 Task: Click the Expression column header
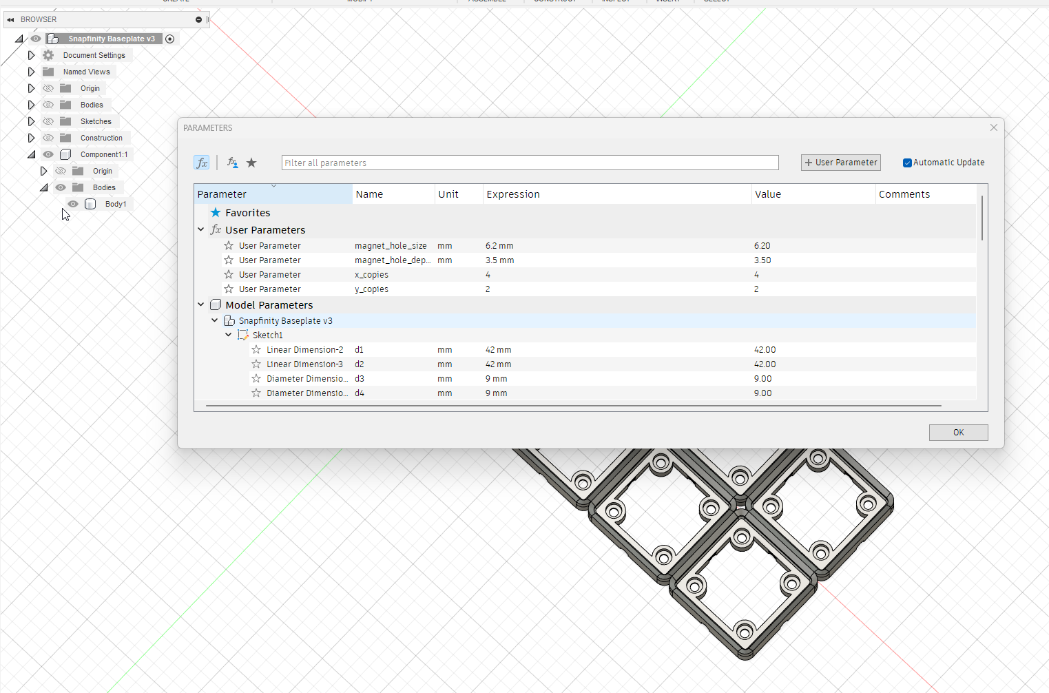617,194
